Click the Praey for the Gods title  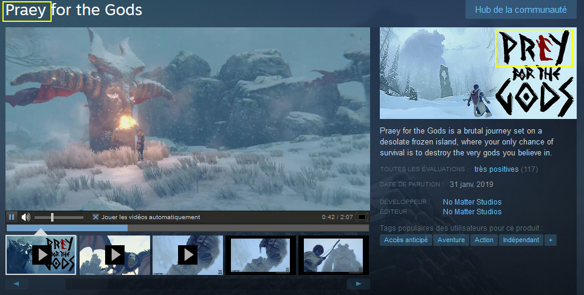tap(74, 10)
